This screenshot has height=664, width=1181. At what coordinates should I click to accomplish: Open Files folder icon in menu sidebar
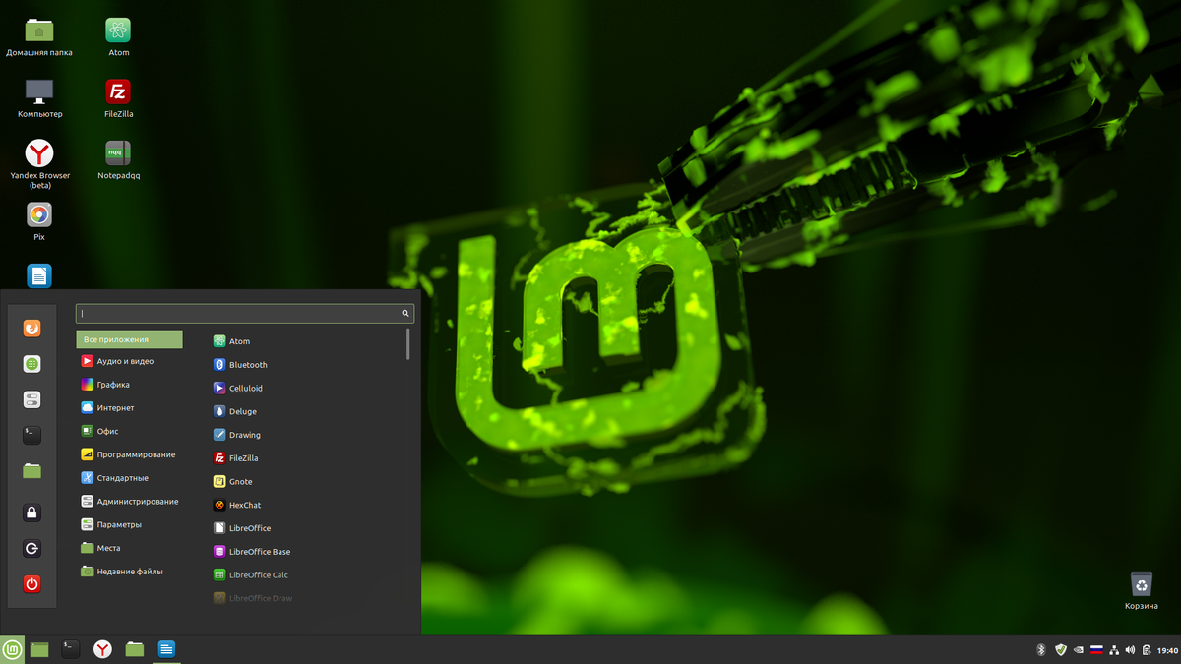point(32,471)
